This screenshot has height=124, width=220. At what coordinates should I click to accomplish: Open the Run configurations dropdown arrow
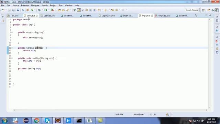click(49, 10)
